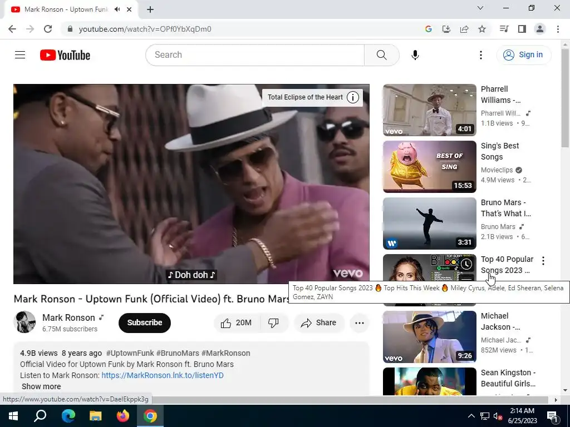Open the Mark Ronson channel avatar
This screenshot has height=427, width=570.
(24, 322)
